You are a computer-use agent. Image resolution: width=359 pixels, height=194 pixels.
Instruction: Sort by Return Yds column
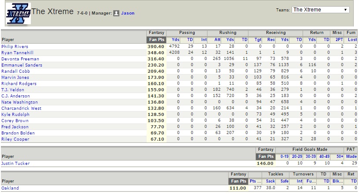click(x=312, y=40)
